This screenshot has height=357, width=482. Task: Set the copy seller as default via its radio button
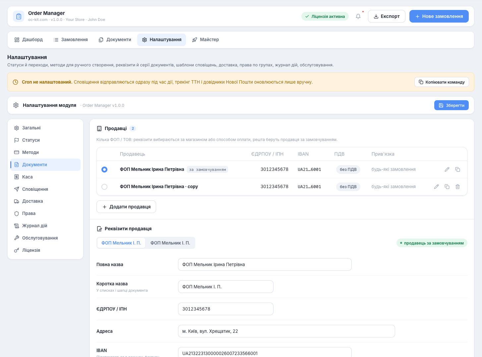(x=104, y=187)
